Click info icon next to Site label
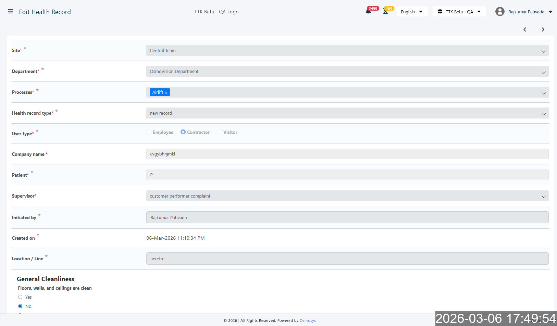The image size is (557, 326). [x=25, y=48]
